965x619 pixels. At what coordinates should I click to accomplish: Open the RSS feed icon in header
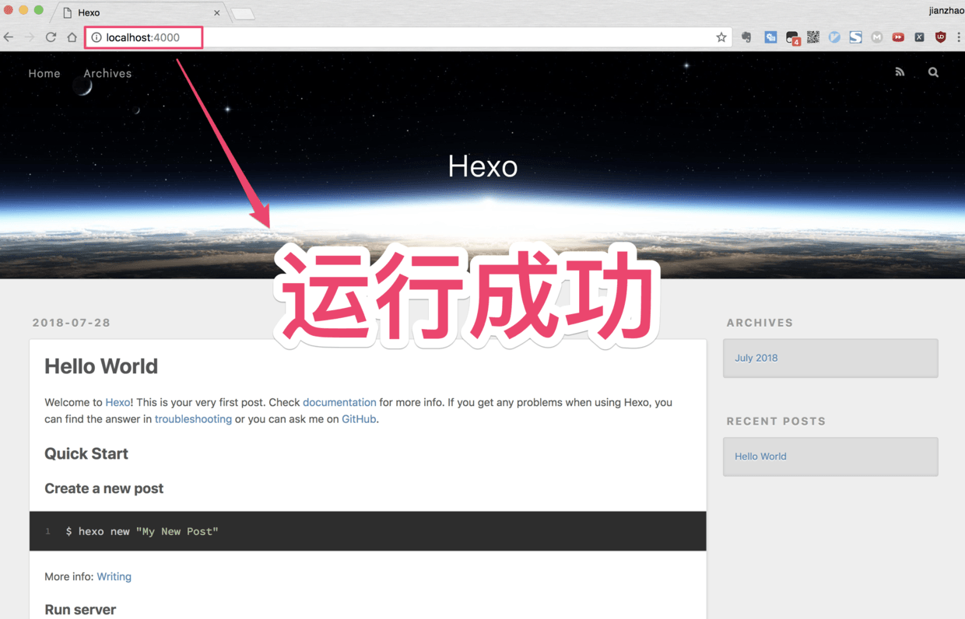(900, 72)
